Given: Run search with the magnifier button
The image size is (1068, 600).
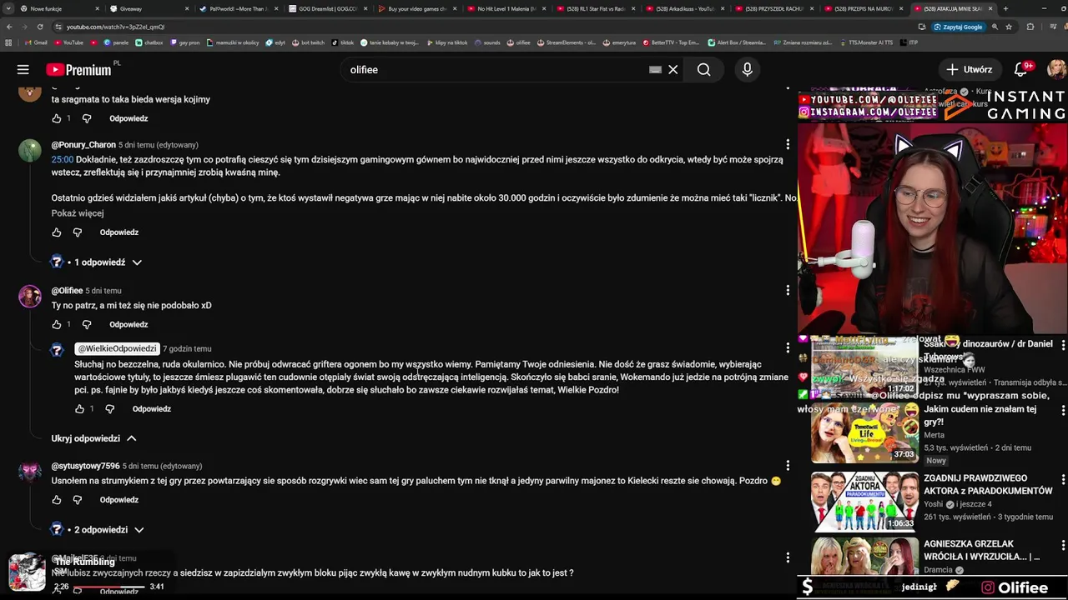Looking at the screenshot, I should tap(703, 70).
